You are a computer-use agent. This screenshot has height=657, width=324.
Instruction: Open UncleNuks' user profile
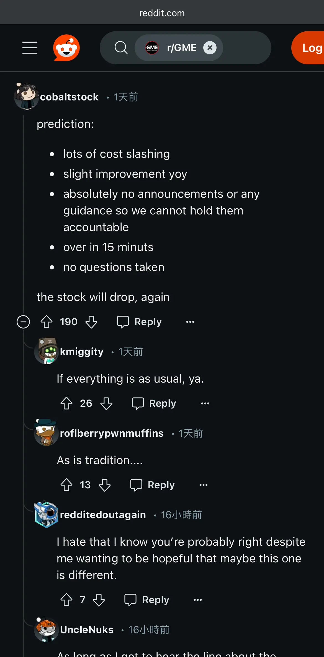point(87,630)
